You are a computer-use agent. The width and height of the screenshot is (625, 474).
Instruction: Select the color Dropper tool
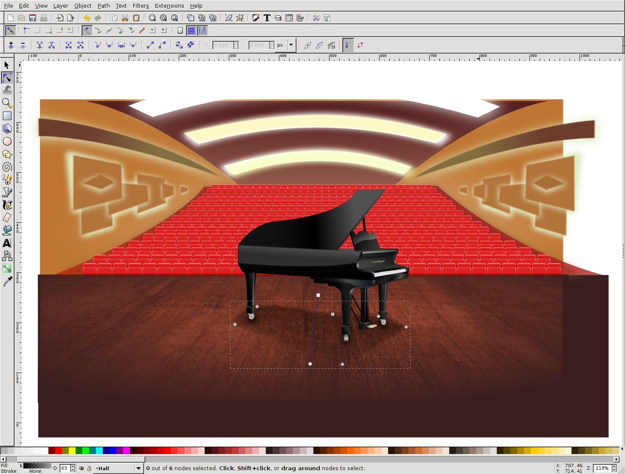[7, 281]
